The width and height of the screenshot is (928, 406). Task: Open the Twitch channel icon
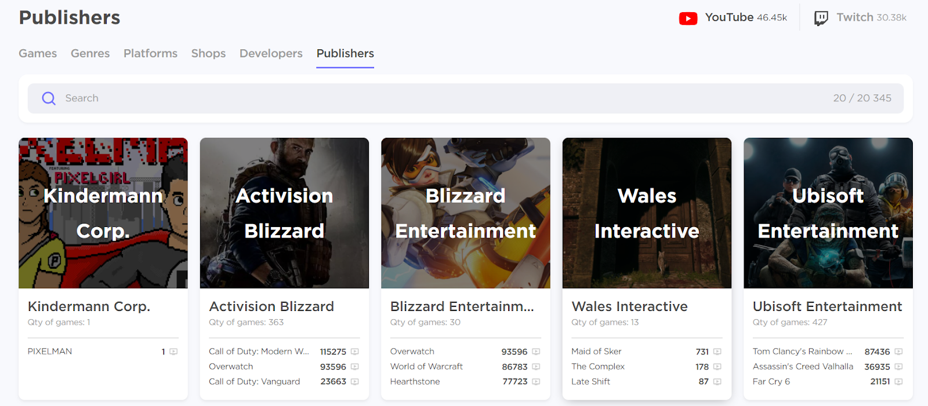point(821,19)
